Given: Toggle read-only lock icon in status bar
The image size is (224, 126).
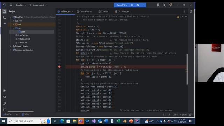Looking at the screenshot, I should 190,114.
